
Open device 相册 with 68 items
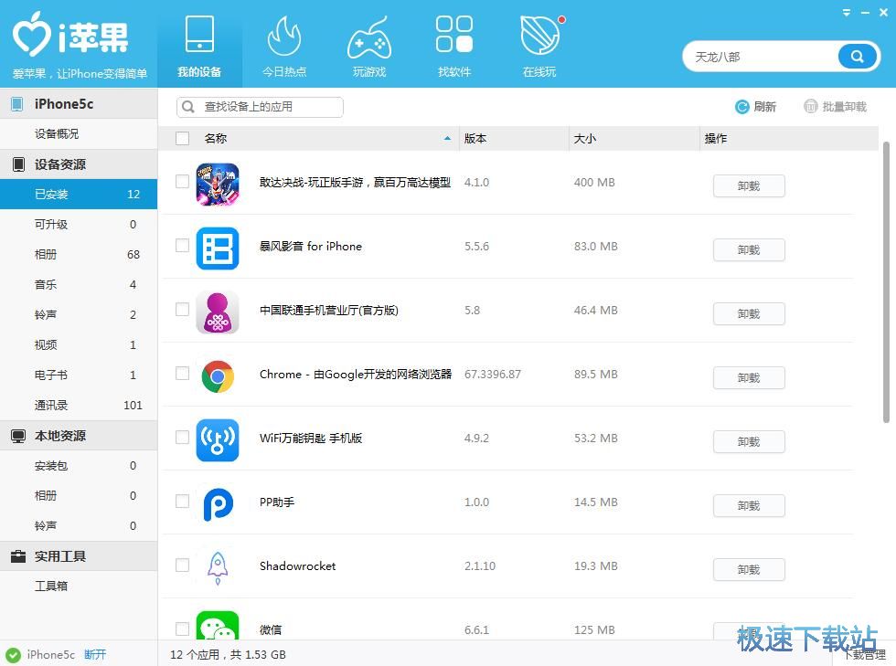point(79,255)
